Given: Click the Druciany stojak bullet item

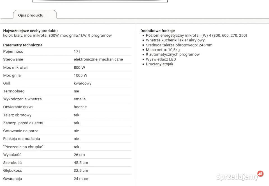Looking at the screenshot, I should click(159, 64).
